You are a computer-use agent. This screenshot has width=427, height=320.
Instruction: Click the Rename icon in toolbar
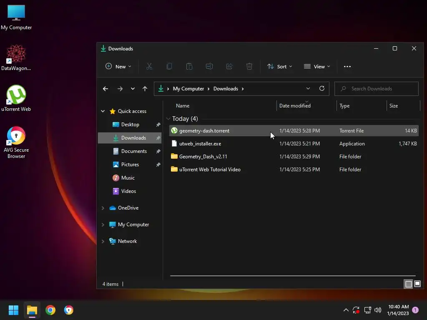click(x=209, y=66)
